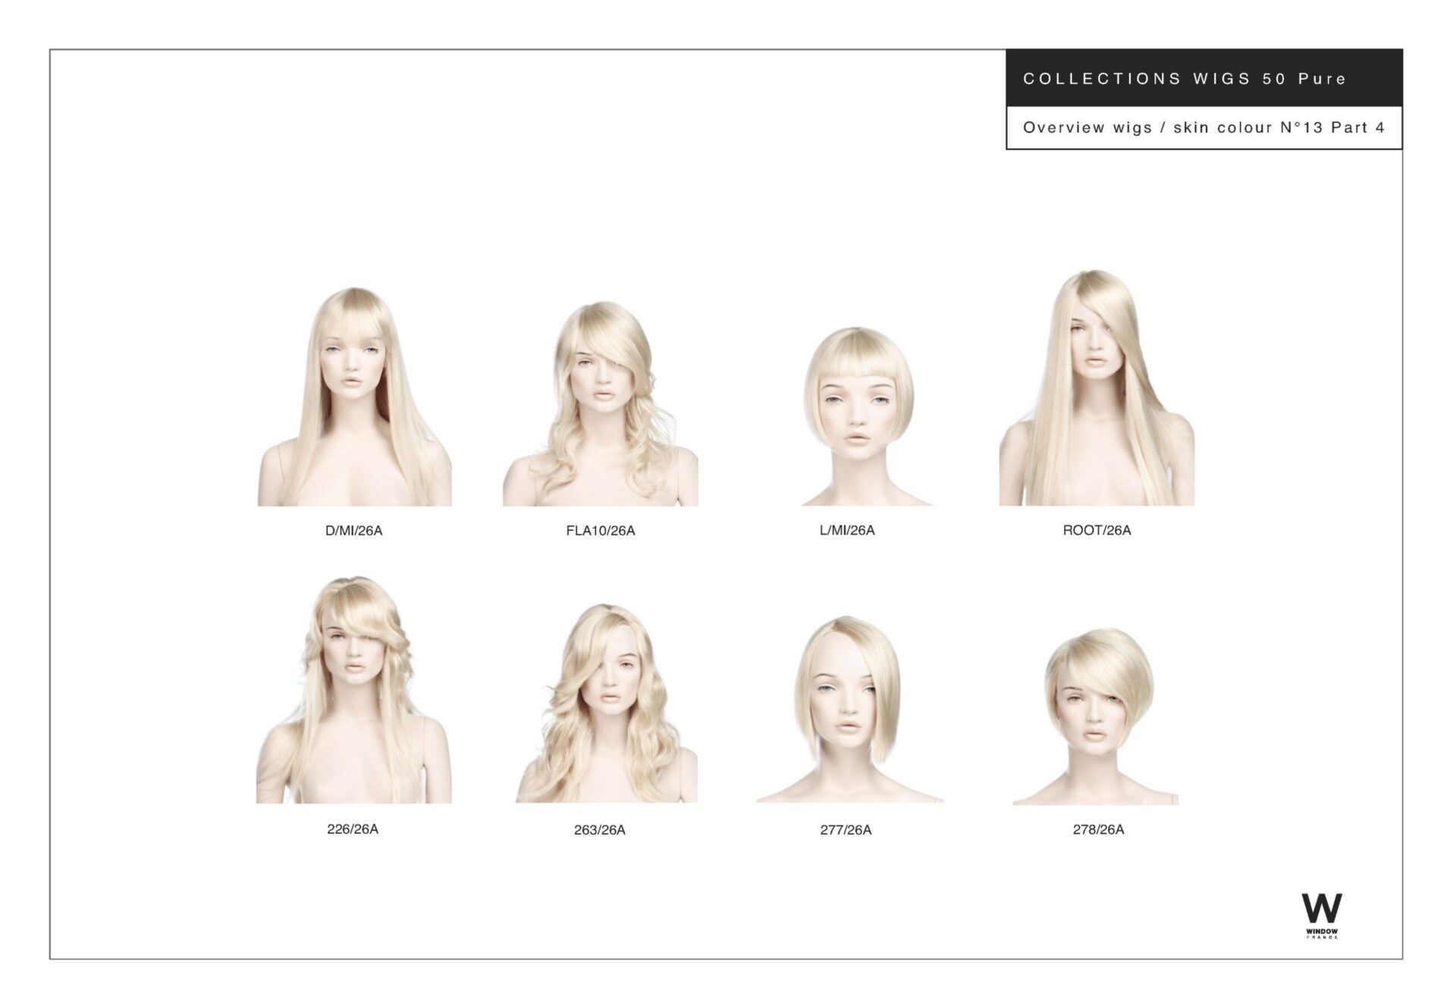Click the 263/26A wavy wig image

tap(605, 703)
